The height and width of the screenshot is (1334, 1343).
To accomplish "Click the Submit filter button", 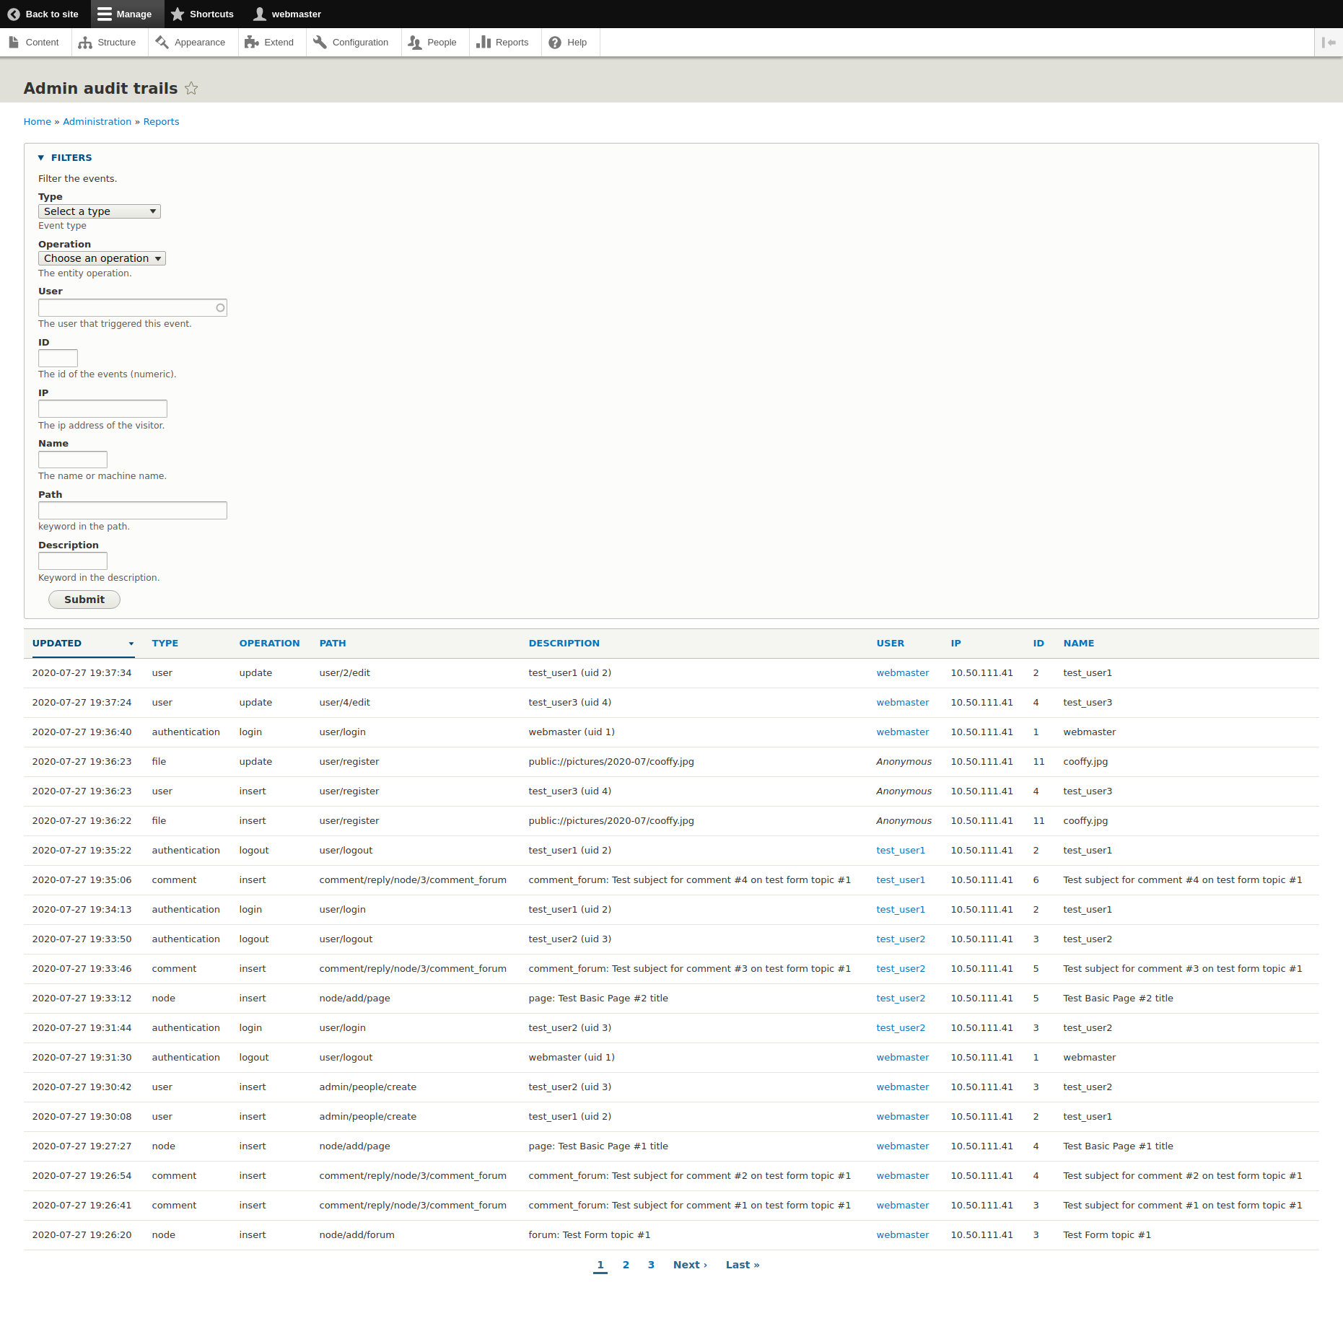I will (84, 600).
